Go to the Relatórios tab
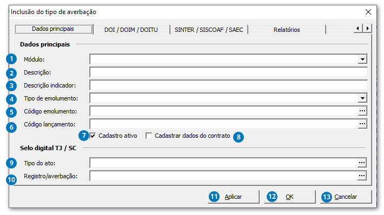384x215 pixels. point(287,30)
